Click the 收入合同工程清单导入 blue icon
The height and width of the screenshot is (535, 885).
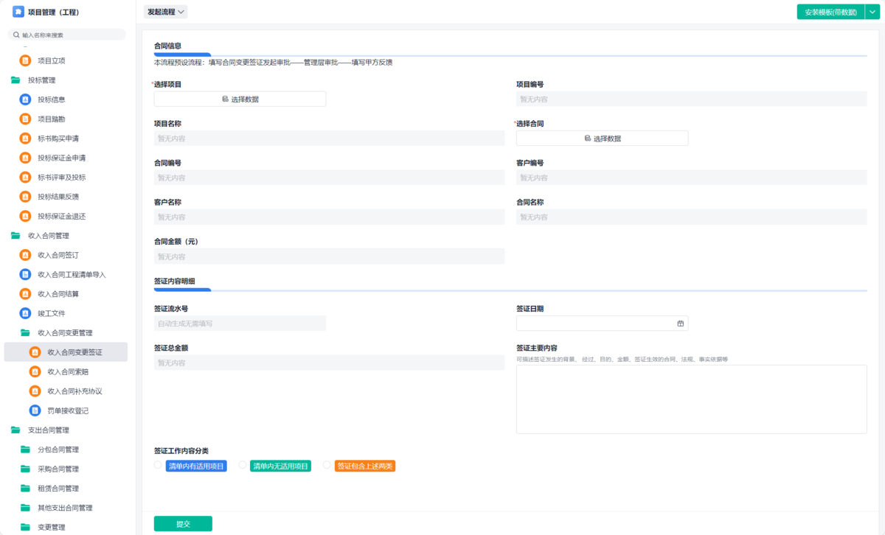tap(26, 275)
